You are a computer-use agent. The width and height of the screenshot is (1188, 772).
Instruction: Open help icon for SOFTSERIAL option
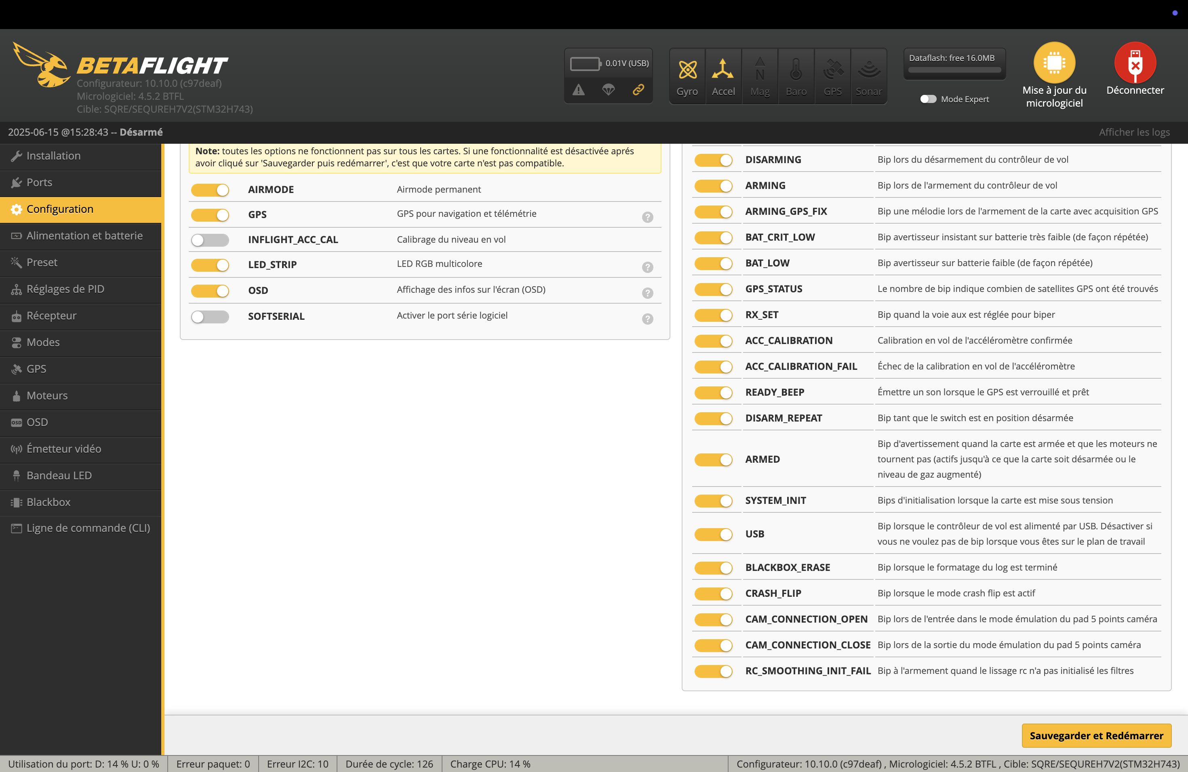click(x=647, y=319)
